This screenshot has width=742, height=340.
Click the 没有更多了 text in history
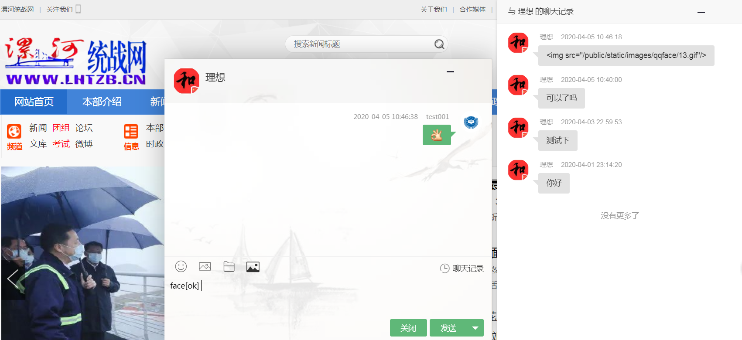tap(620, 216)
